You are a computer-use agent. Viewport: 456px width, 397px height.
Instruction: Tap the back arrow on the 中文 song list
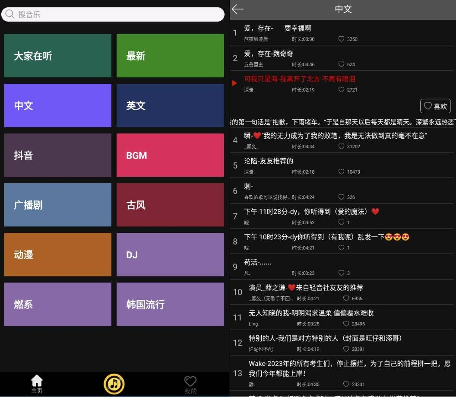click(237, 9)
